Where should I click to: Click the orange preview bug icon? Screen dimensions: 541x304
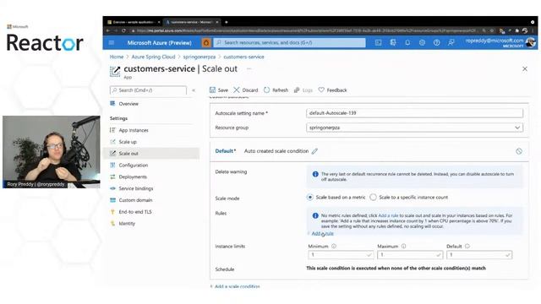coord(206,43)
